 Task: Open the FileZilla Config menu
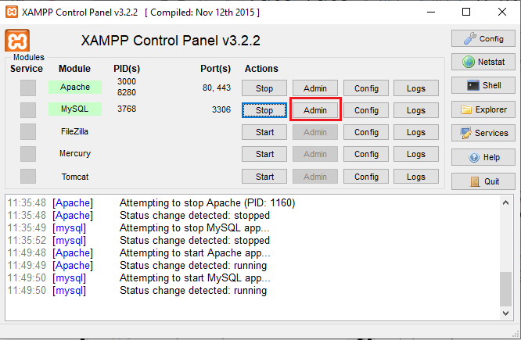point(366,132)
